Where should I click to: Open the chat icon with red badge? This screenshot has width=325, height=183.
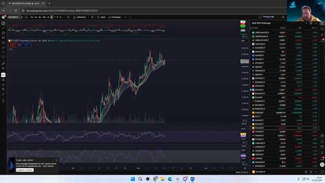322,41
